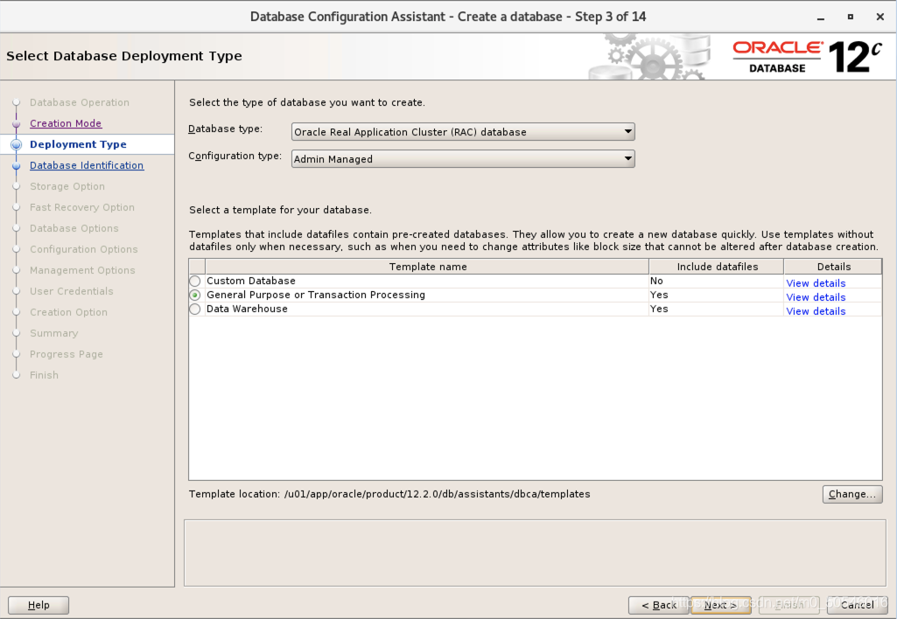Click the Back button
897x619 pixels.
click(658, 605)
